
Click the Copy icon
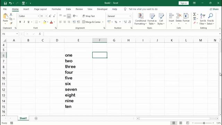coord(11,19)
